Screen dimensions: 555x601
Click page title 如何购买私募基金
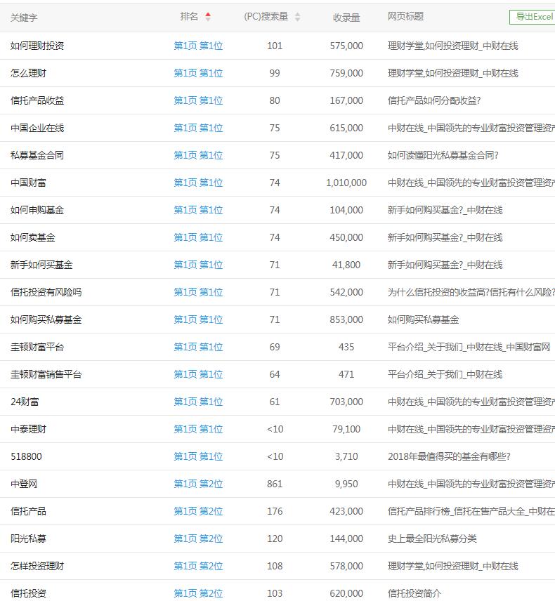pos(423,319)
